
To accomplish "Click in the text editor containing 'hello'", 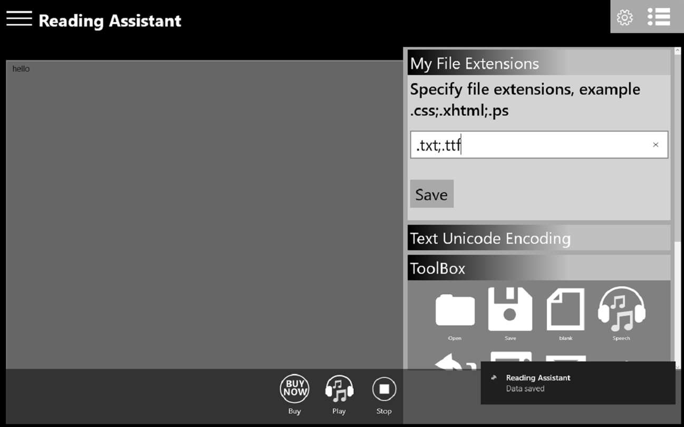I will 205,215.
